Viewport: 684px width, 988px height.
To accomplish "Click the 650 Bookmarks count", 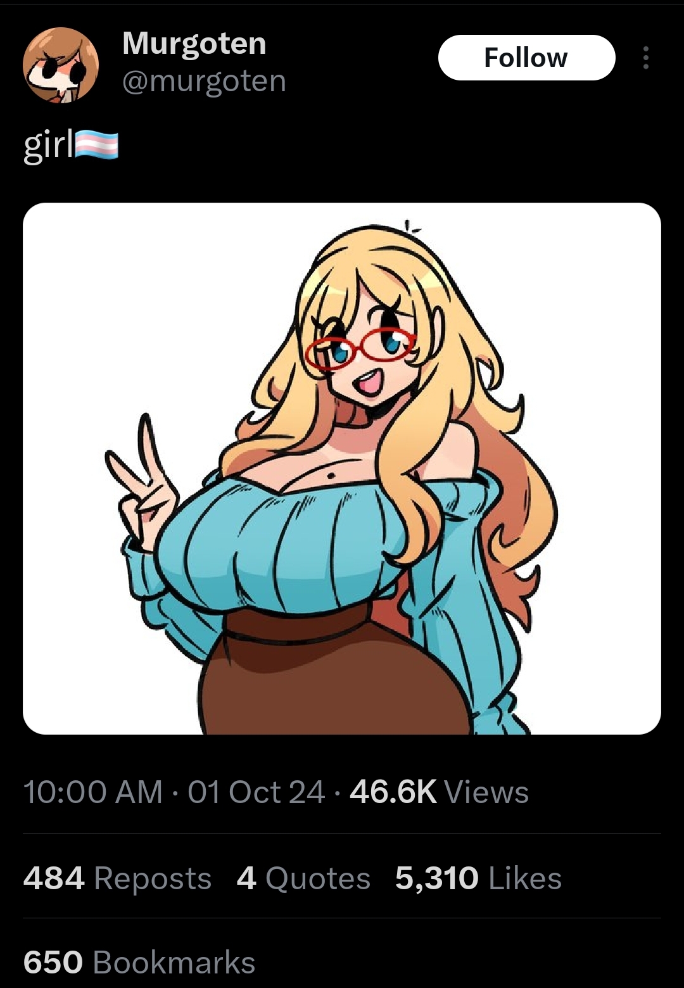I will [x=139, y=963].
